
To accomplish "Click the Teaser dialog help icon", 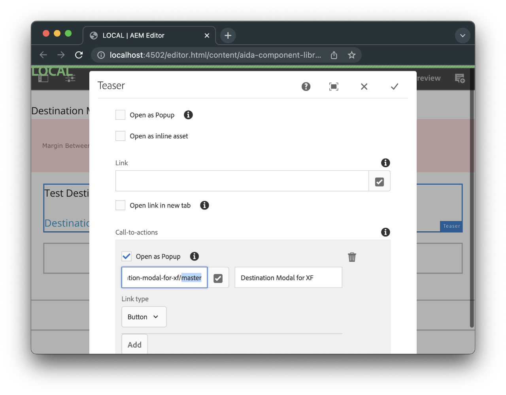I will click(306, 87).
